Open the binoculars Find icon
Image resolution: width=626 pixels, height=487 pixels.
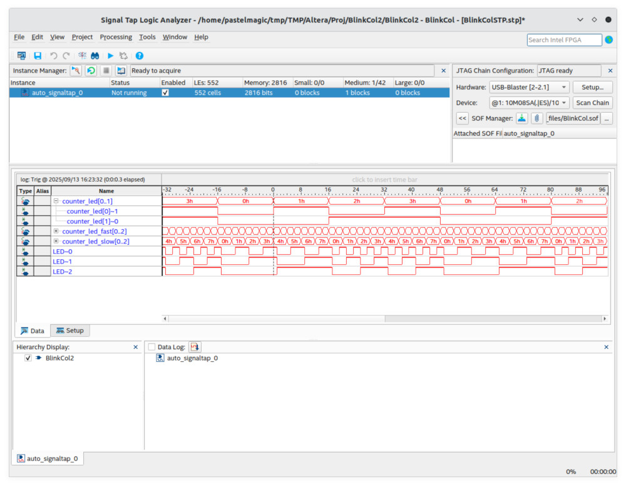click(95, 56)
